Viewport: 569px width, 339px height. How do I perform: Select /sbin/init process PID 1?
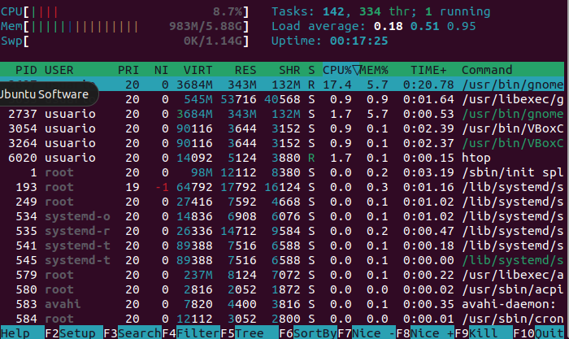coord(282,172)
